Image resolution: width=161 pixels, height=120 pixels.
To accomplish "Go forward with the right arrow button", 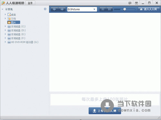I will click(62, 9).
